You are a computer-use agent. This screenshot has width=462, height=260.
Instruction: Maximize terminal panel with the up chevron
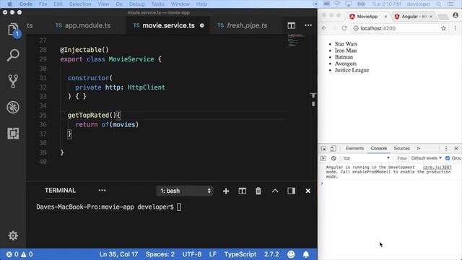[x=275, y=191]
